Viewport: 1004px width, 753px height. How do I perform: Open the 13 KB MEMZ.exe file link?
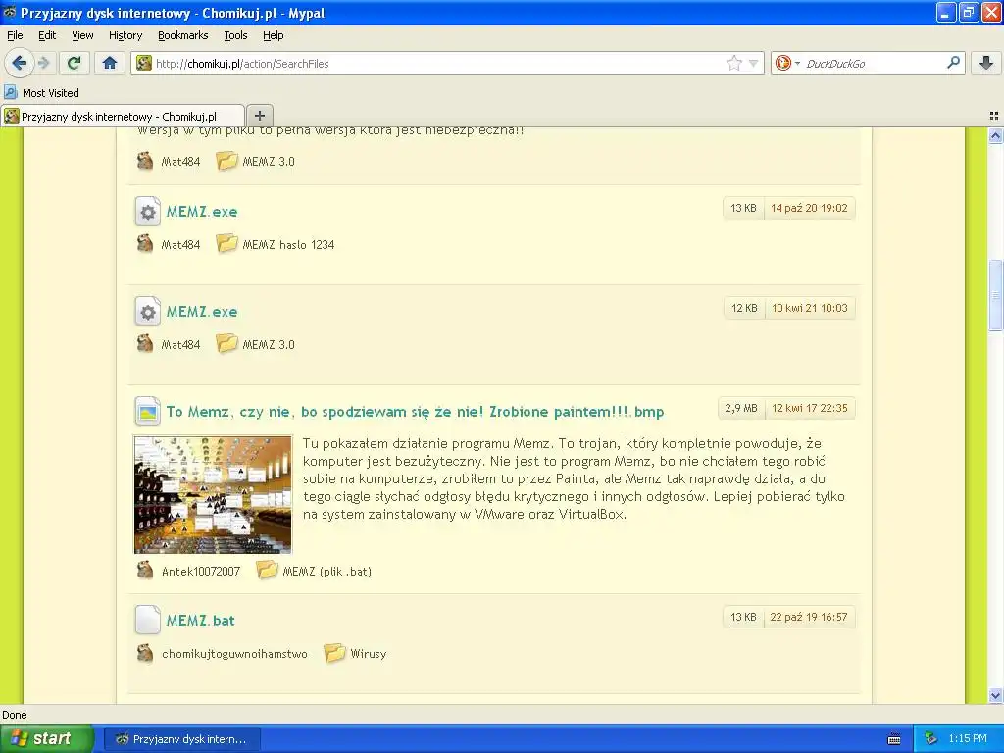(x=202, y=212)
